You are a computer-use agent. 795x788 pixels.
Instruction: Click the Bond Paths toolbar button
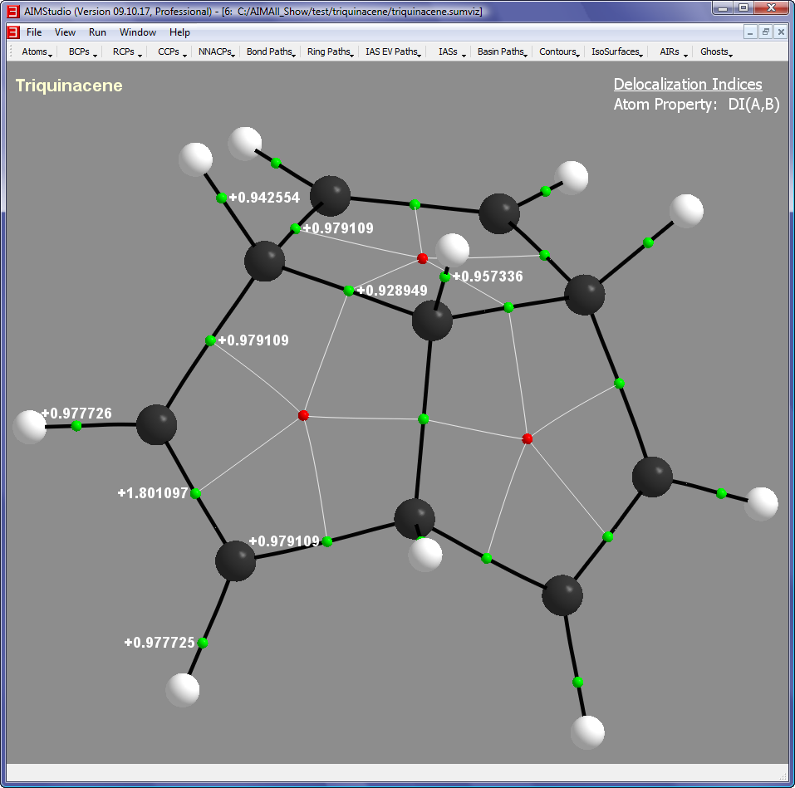tap(271, 51)
